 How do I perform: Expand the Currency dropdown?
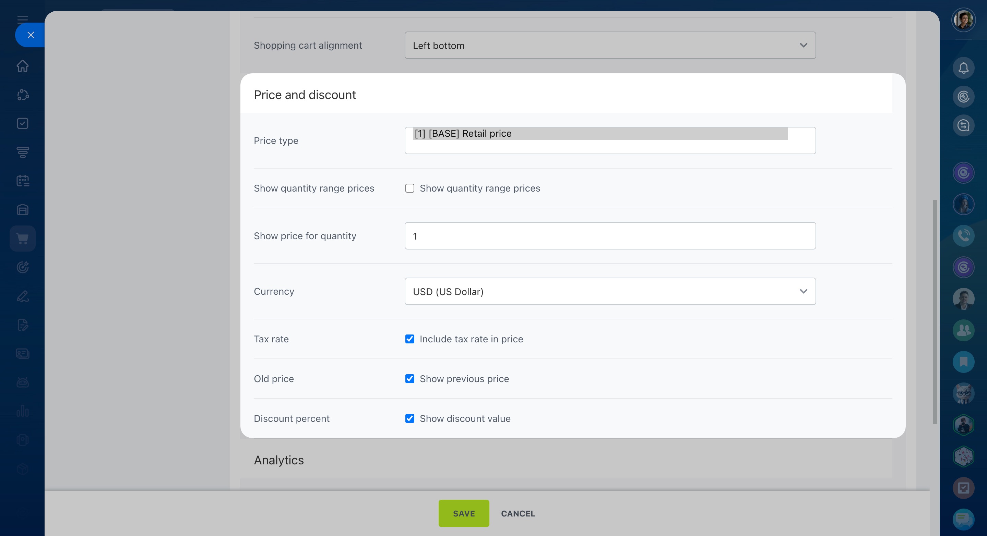pyautogui.click(x=610, y=292)
